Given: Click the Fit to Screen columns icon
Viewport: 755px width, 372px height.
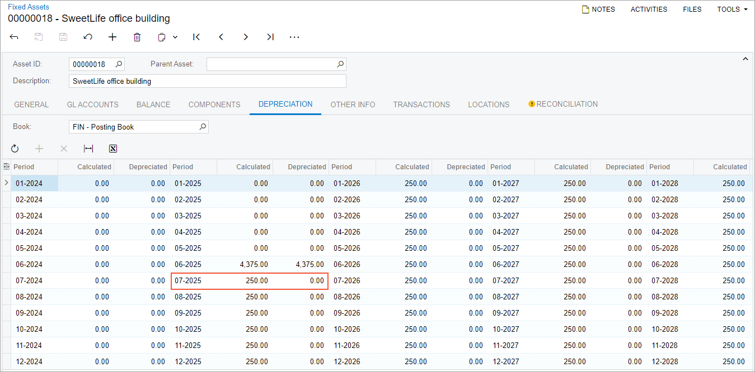Looking at the screenshot, I should (88, 149).
